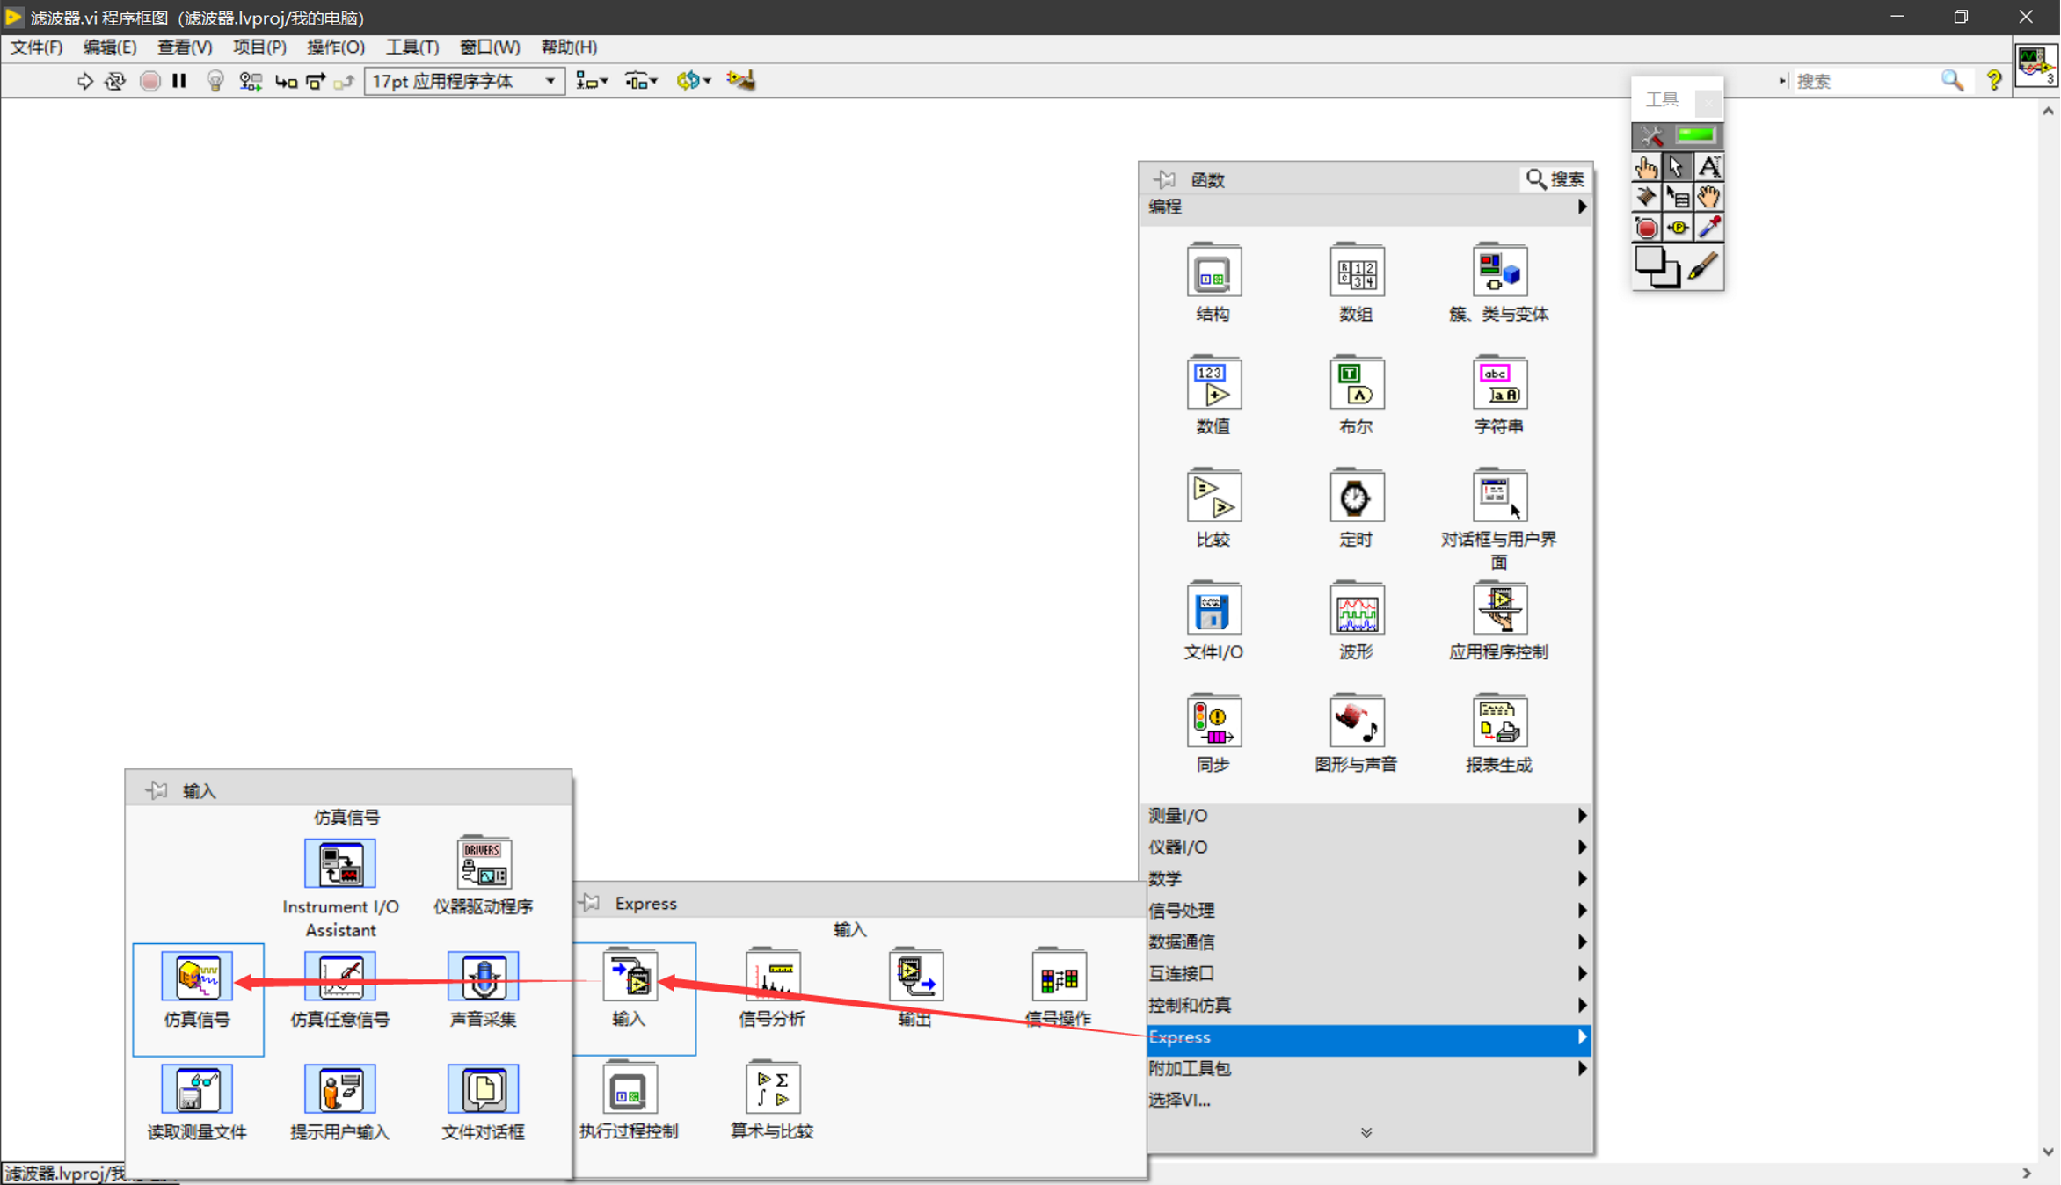
Task: Open the application font dropdown
Action: pos(549,80)
